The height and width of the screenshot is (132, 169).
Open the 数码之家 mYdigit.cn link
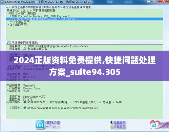coord(53,125)
